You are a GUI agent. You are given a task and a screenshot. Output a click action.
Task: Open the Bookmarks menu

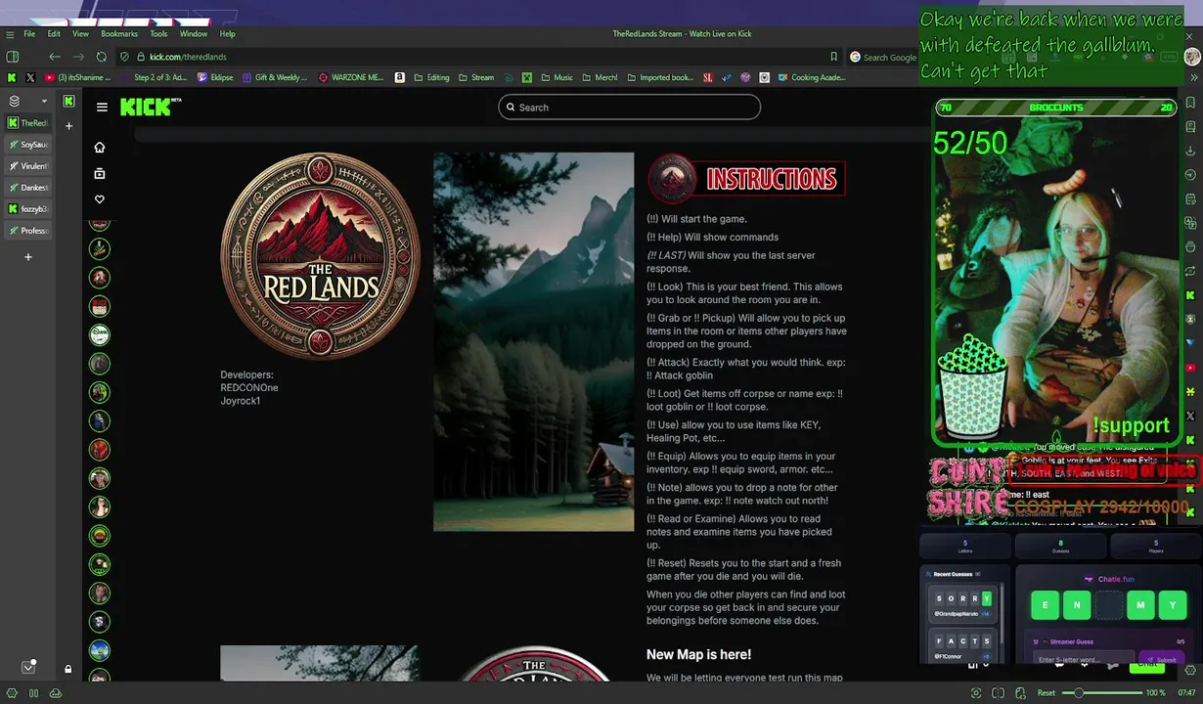point(119,34)
